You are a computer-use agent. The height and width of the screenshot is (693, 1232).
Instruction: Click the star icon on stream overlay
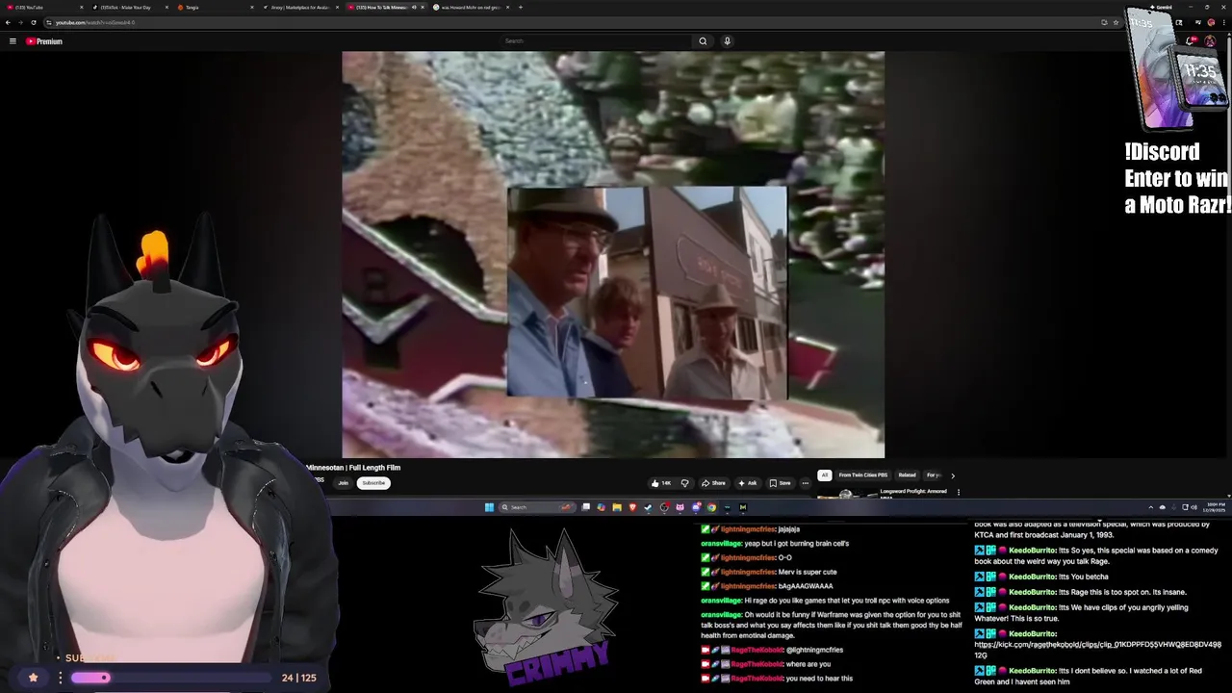click(33, 678)
